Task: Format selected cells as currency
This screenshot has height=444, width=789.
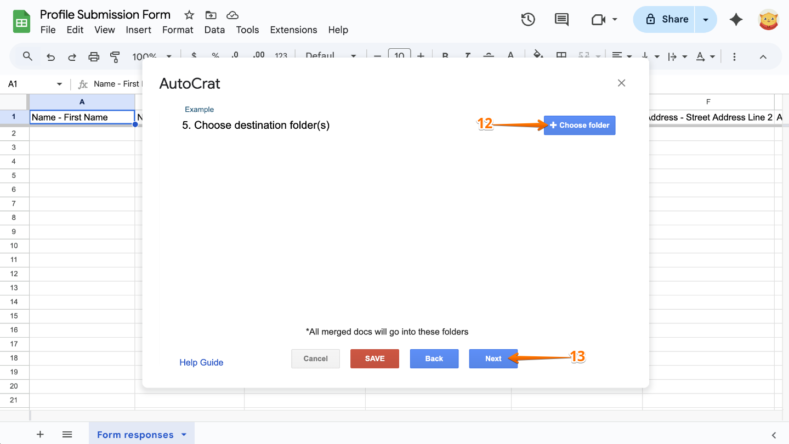Action: coord(194,56)
